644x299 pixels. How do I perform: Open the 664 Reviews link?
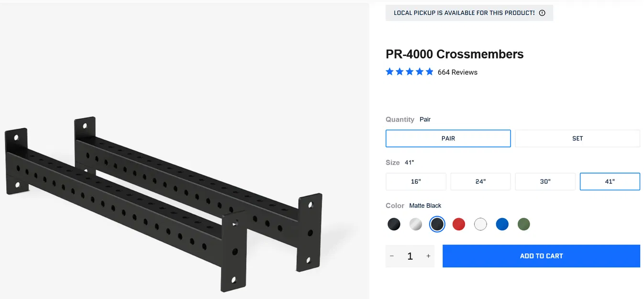(x=457, y=72)
